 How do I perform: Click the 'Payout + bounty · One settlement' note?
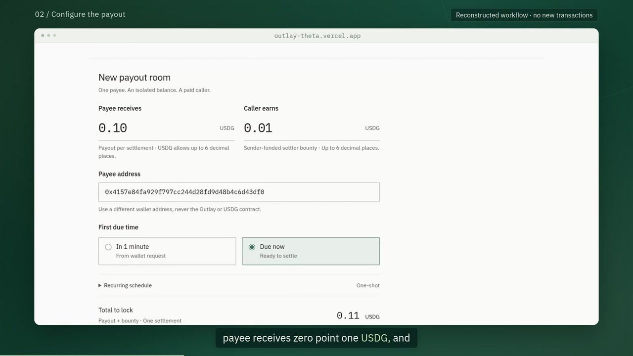[x=140, y=320]
